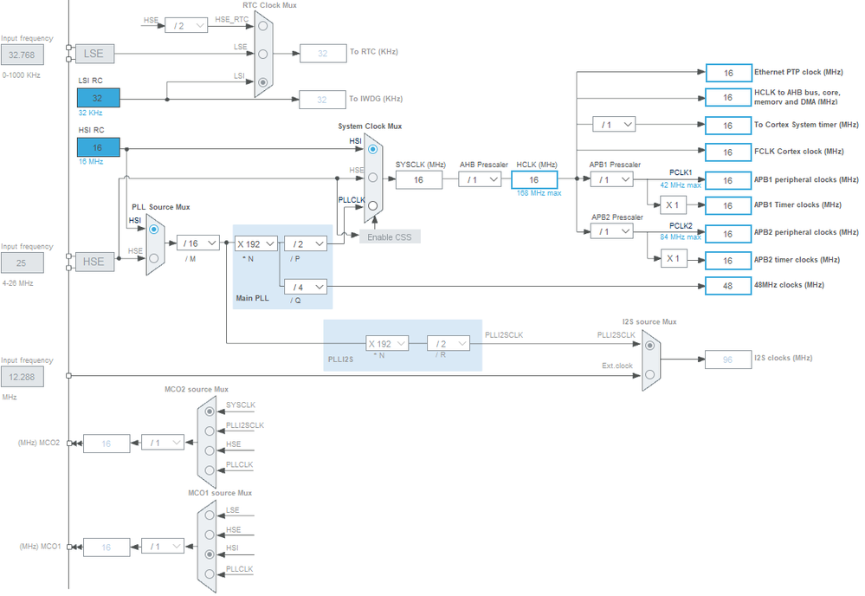Open Main PLL /P divider dropdown
This screenshot has height=596, width=865.
coord(306,243)
